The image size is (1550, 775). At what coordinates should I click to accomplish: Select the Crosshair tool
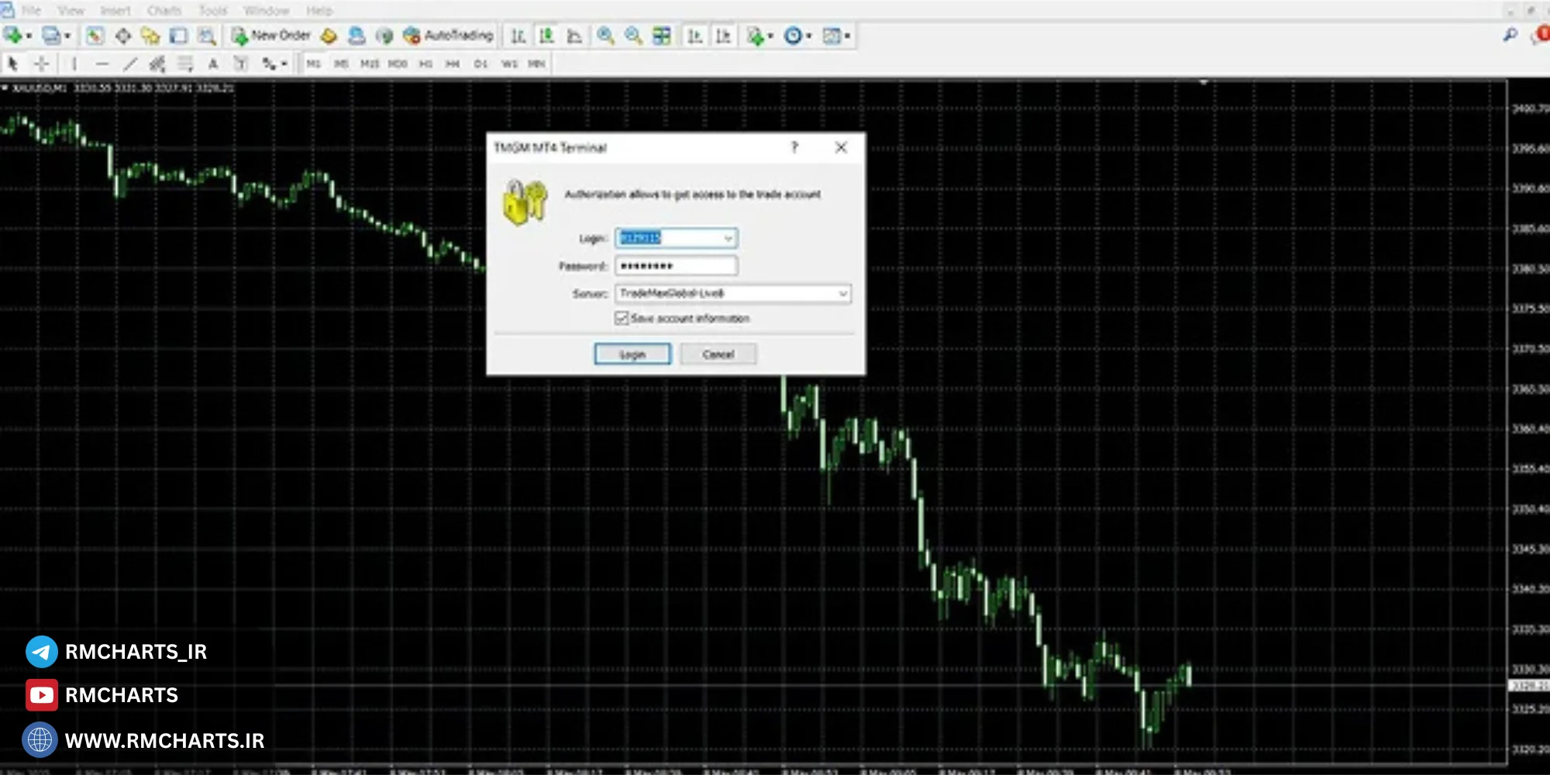[42, 64]
